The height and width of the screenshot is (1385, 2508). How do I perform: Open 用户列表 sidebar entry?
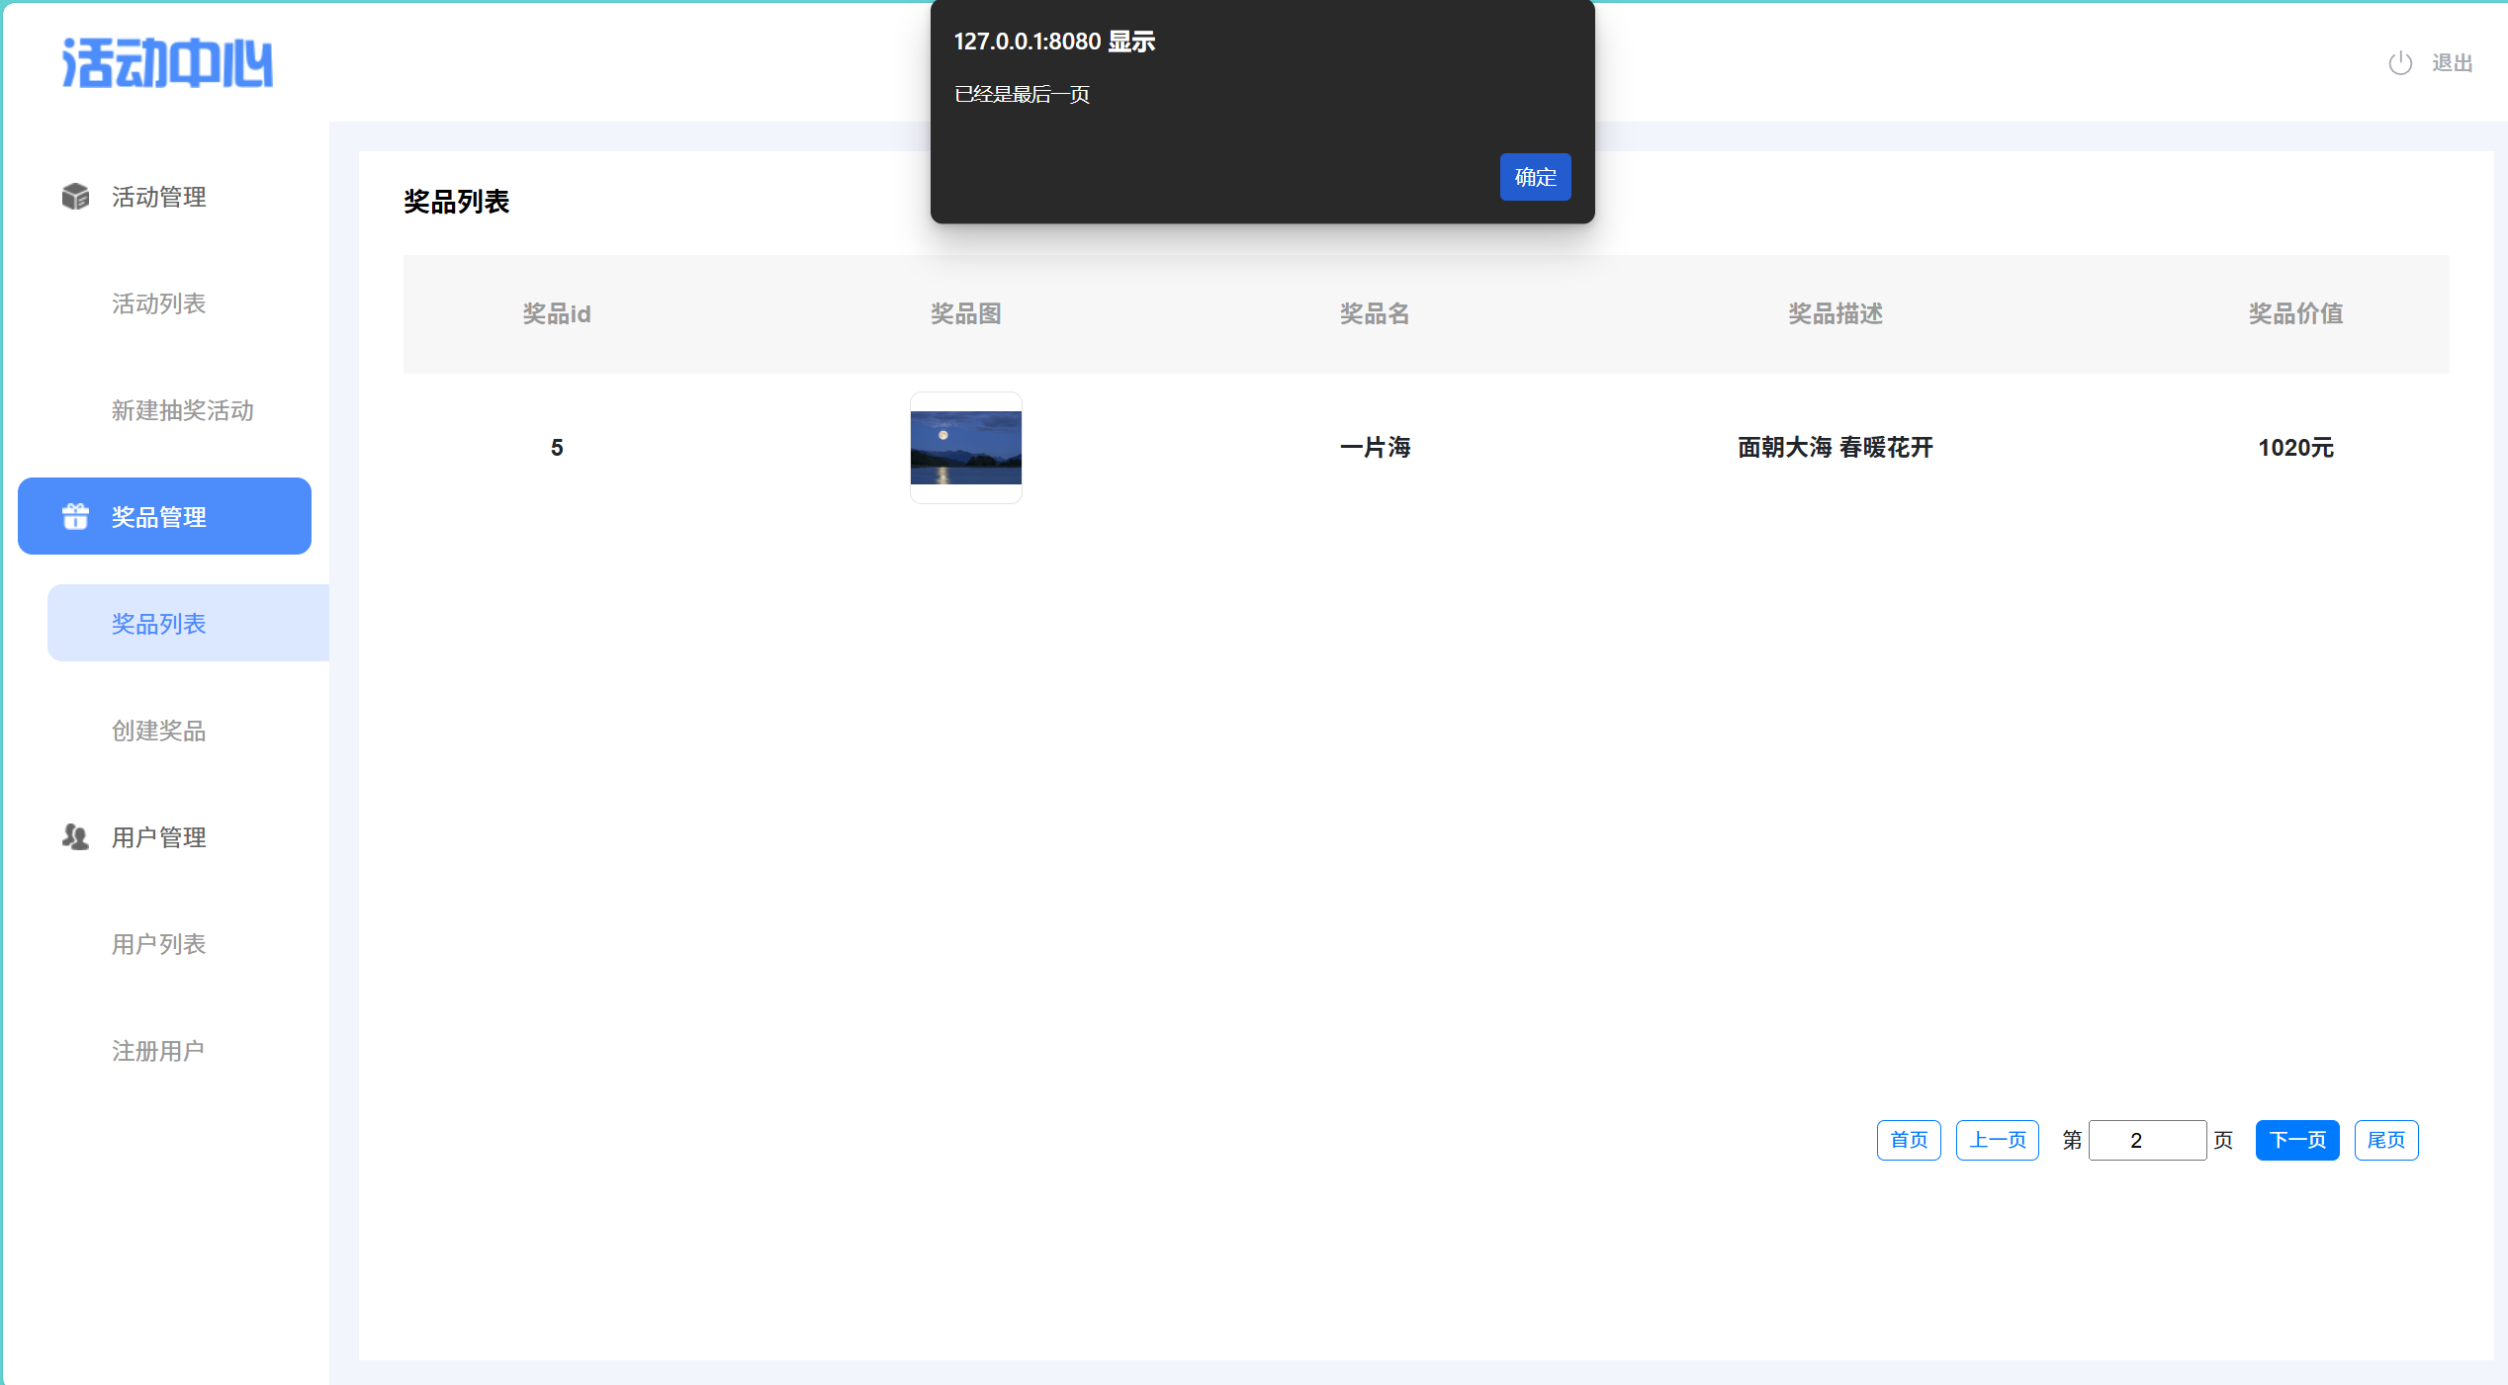[158, 944]
